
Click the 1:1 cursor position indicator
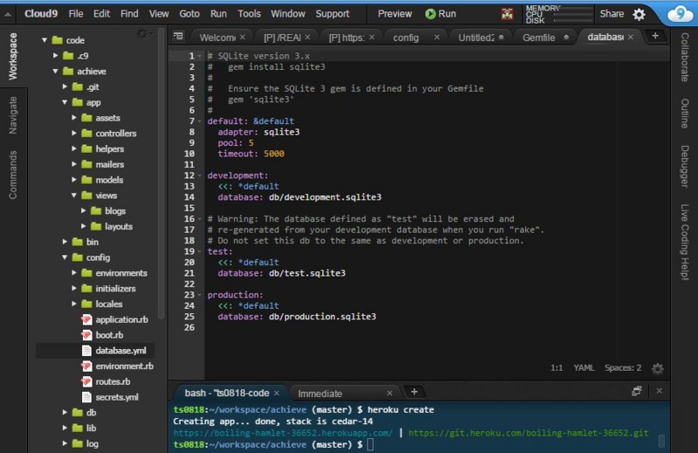[557, 368]
